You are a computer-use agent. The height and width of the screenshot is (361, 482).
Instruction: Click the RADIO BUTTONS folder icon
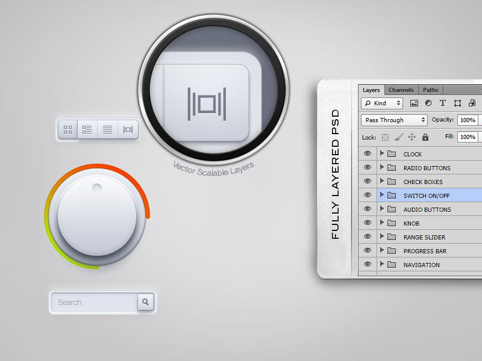[x=391, y=168]
